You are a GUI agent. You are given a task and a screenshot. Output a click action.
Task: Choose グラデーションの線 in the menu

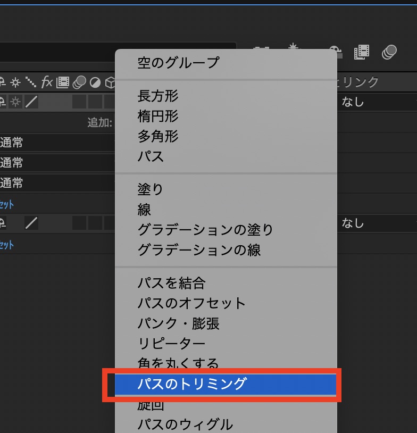[226, 250]
